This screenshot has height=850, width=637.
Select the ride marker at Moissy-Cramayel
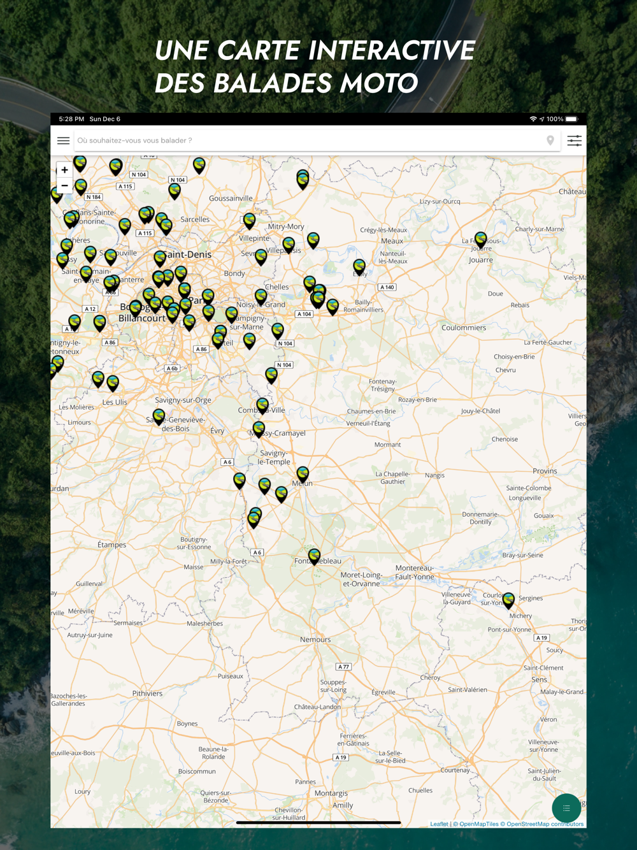(259, 429)
